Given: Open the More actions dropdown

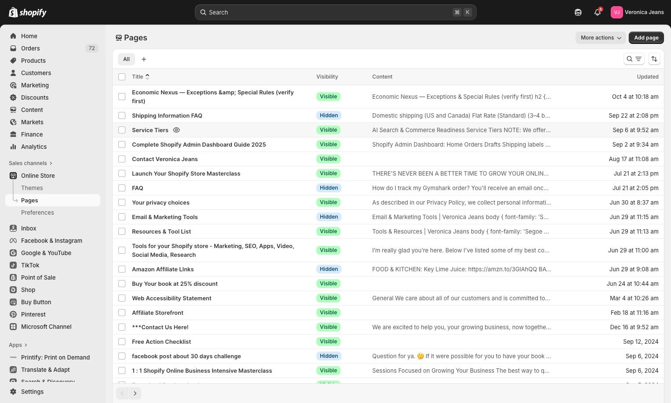Looking at the screenshot, I should point(601,38).
